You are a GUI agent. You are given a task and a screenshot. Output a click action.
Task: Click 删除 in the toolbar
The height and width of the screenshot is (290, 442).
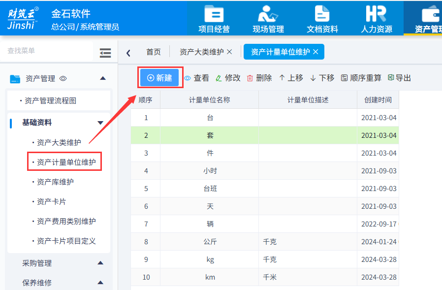coord(259,78)
